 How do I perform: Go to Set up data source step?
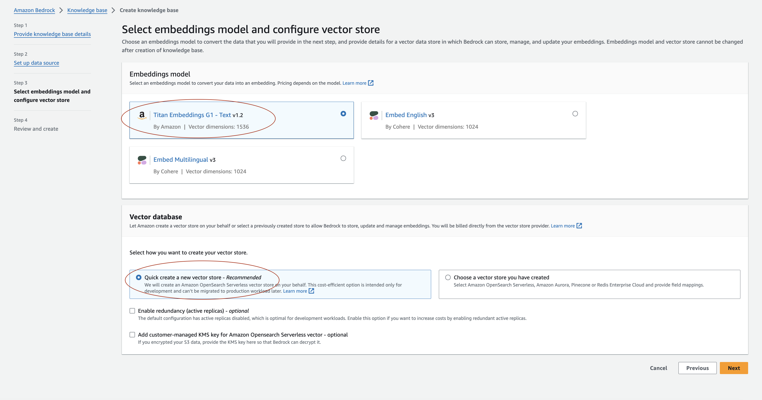tap(37, 63)
